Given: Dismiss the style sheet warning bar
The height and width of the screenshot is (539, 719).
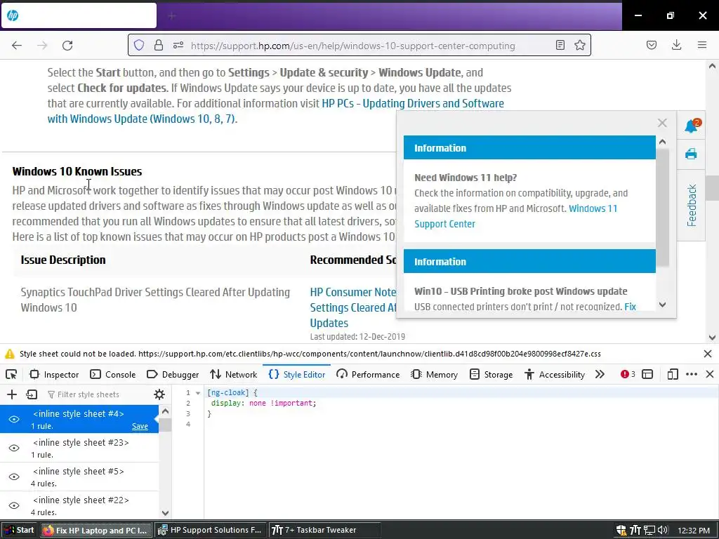Looking at the screenshot, I should tap(708, 354).
